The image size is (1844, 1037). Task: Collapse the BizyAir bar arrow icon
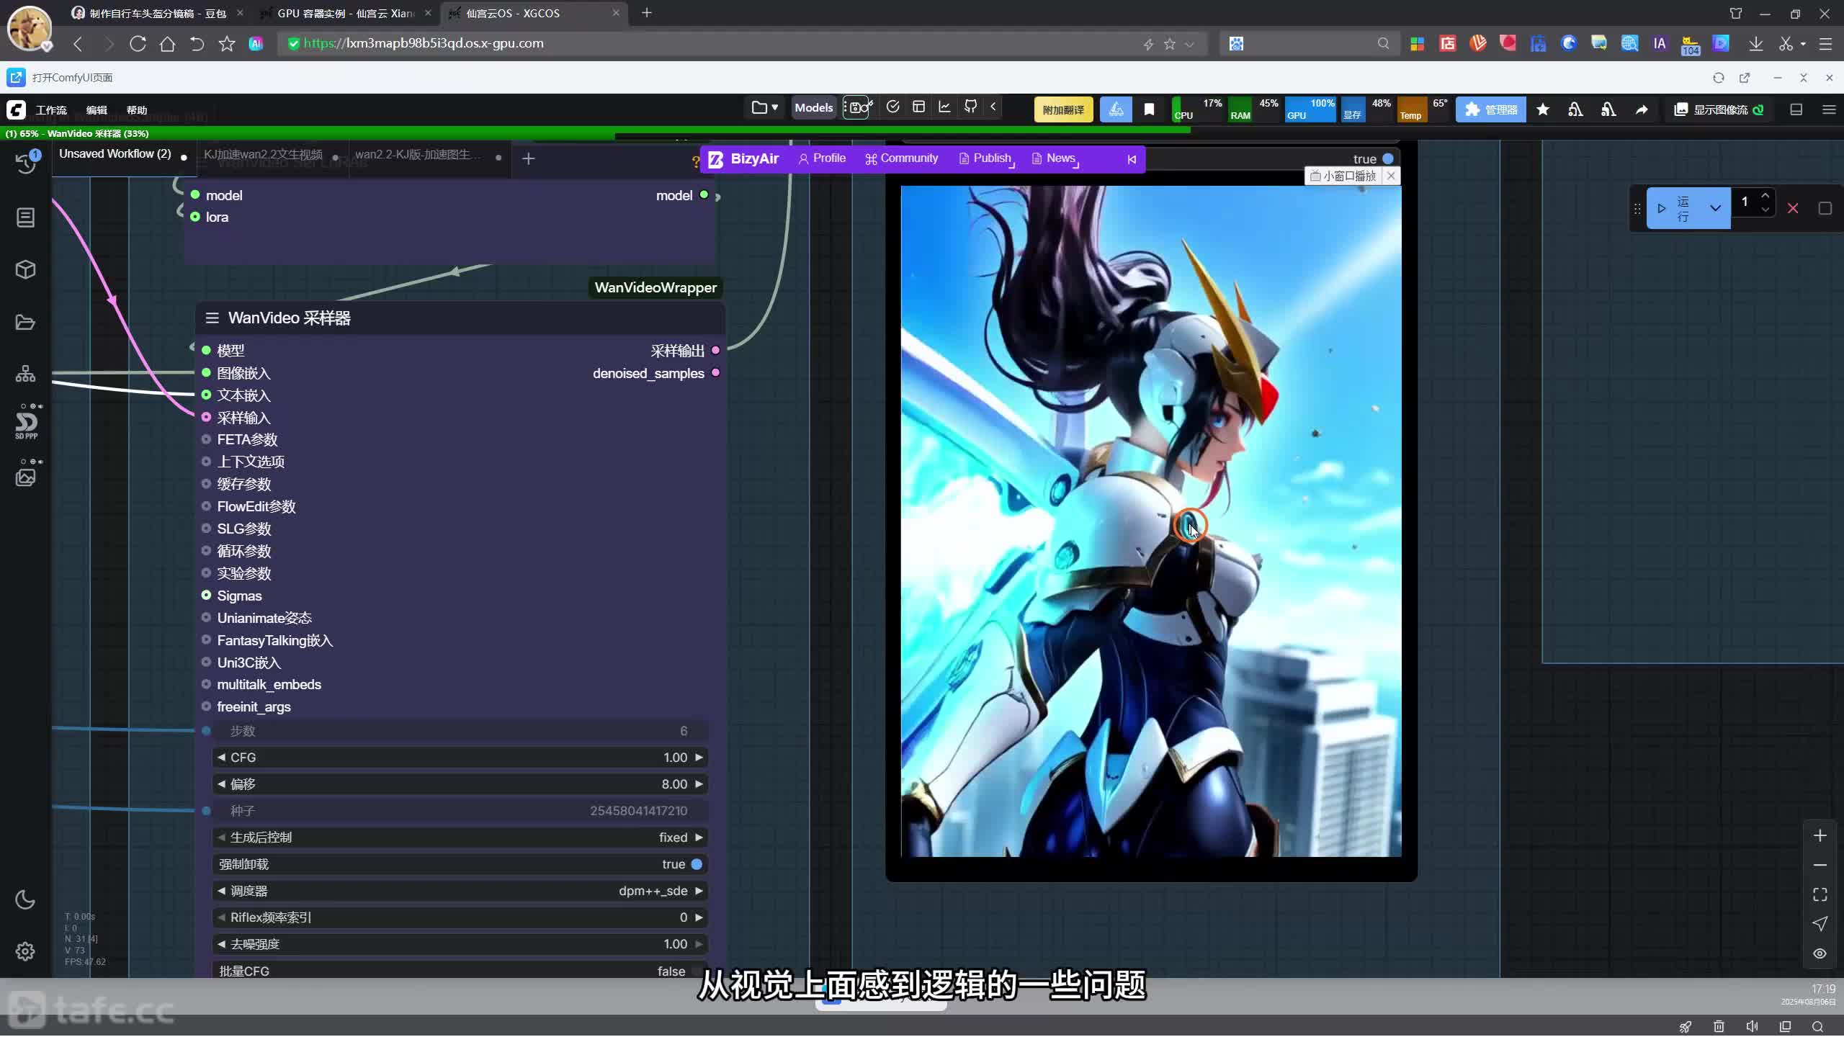1132,159
